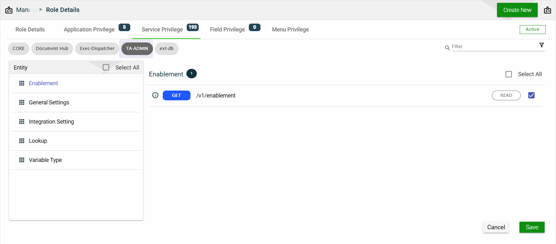Switch to the Application Privilege tab
Screen dimensions: 556x244
89,30
